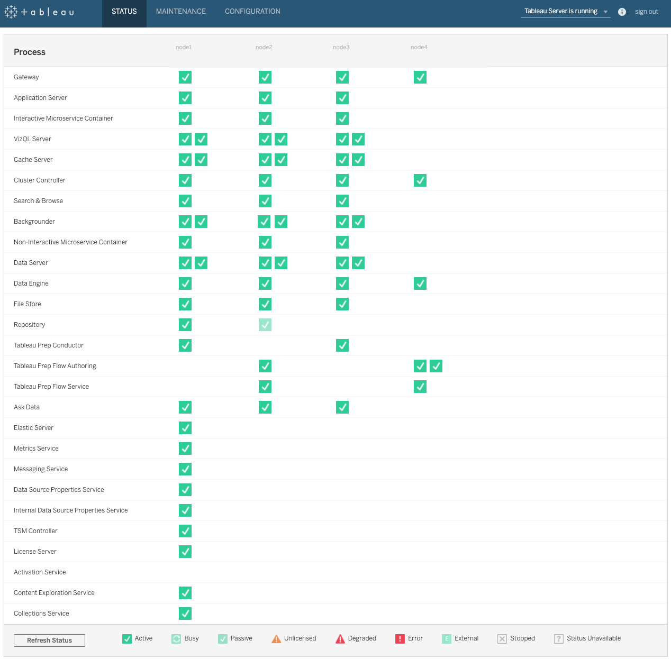671x659 pixels.
Task: Click the active Repository icon on node1
Action: [185, 325]
